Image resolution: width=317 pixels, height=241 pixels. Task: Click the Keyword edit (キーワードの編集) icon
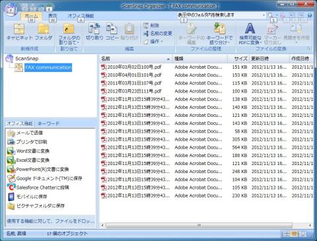click(192, 34)
